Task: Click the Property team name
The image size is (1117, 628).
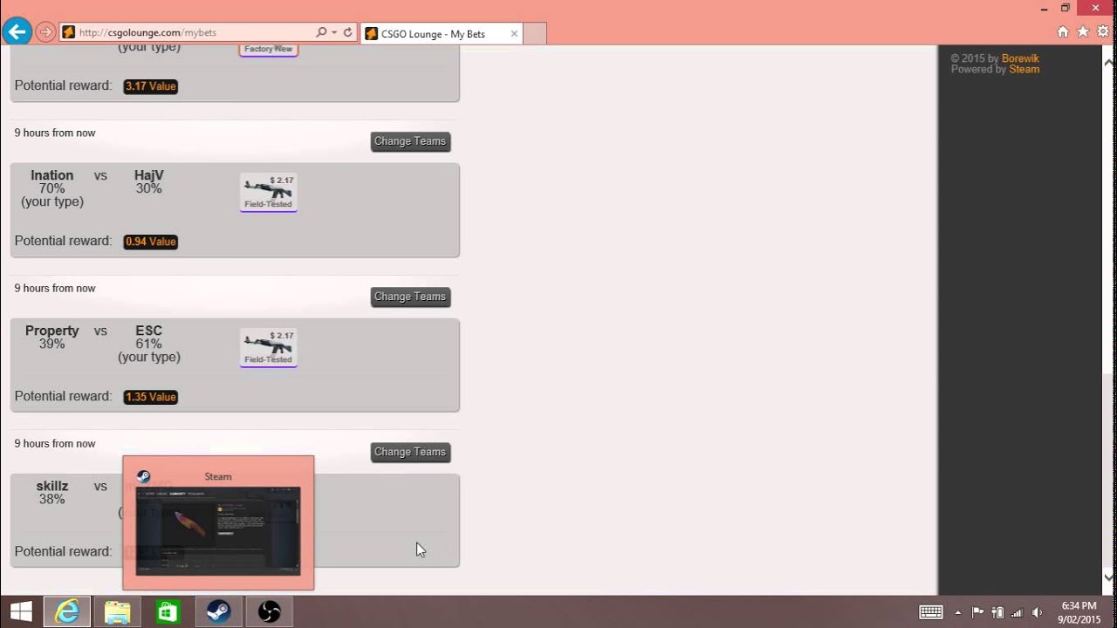Action: [x=52, y=331]
